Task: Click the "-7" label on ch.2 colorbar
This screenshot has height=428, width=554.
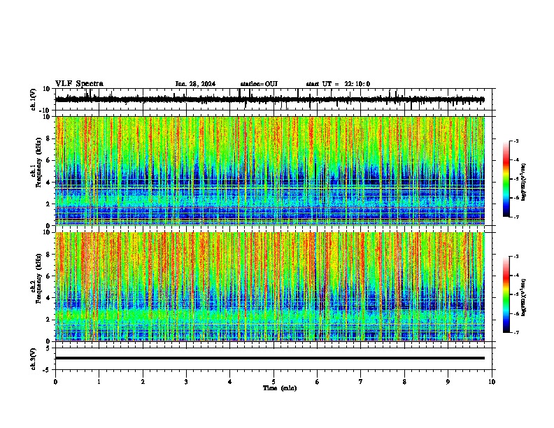Action: pos(516,332)
